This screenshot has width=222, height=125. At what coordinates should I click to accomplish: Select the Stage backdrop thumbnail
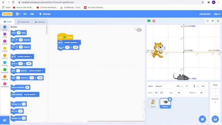[x=215, y=93]
